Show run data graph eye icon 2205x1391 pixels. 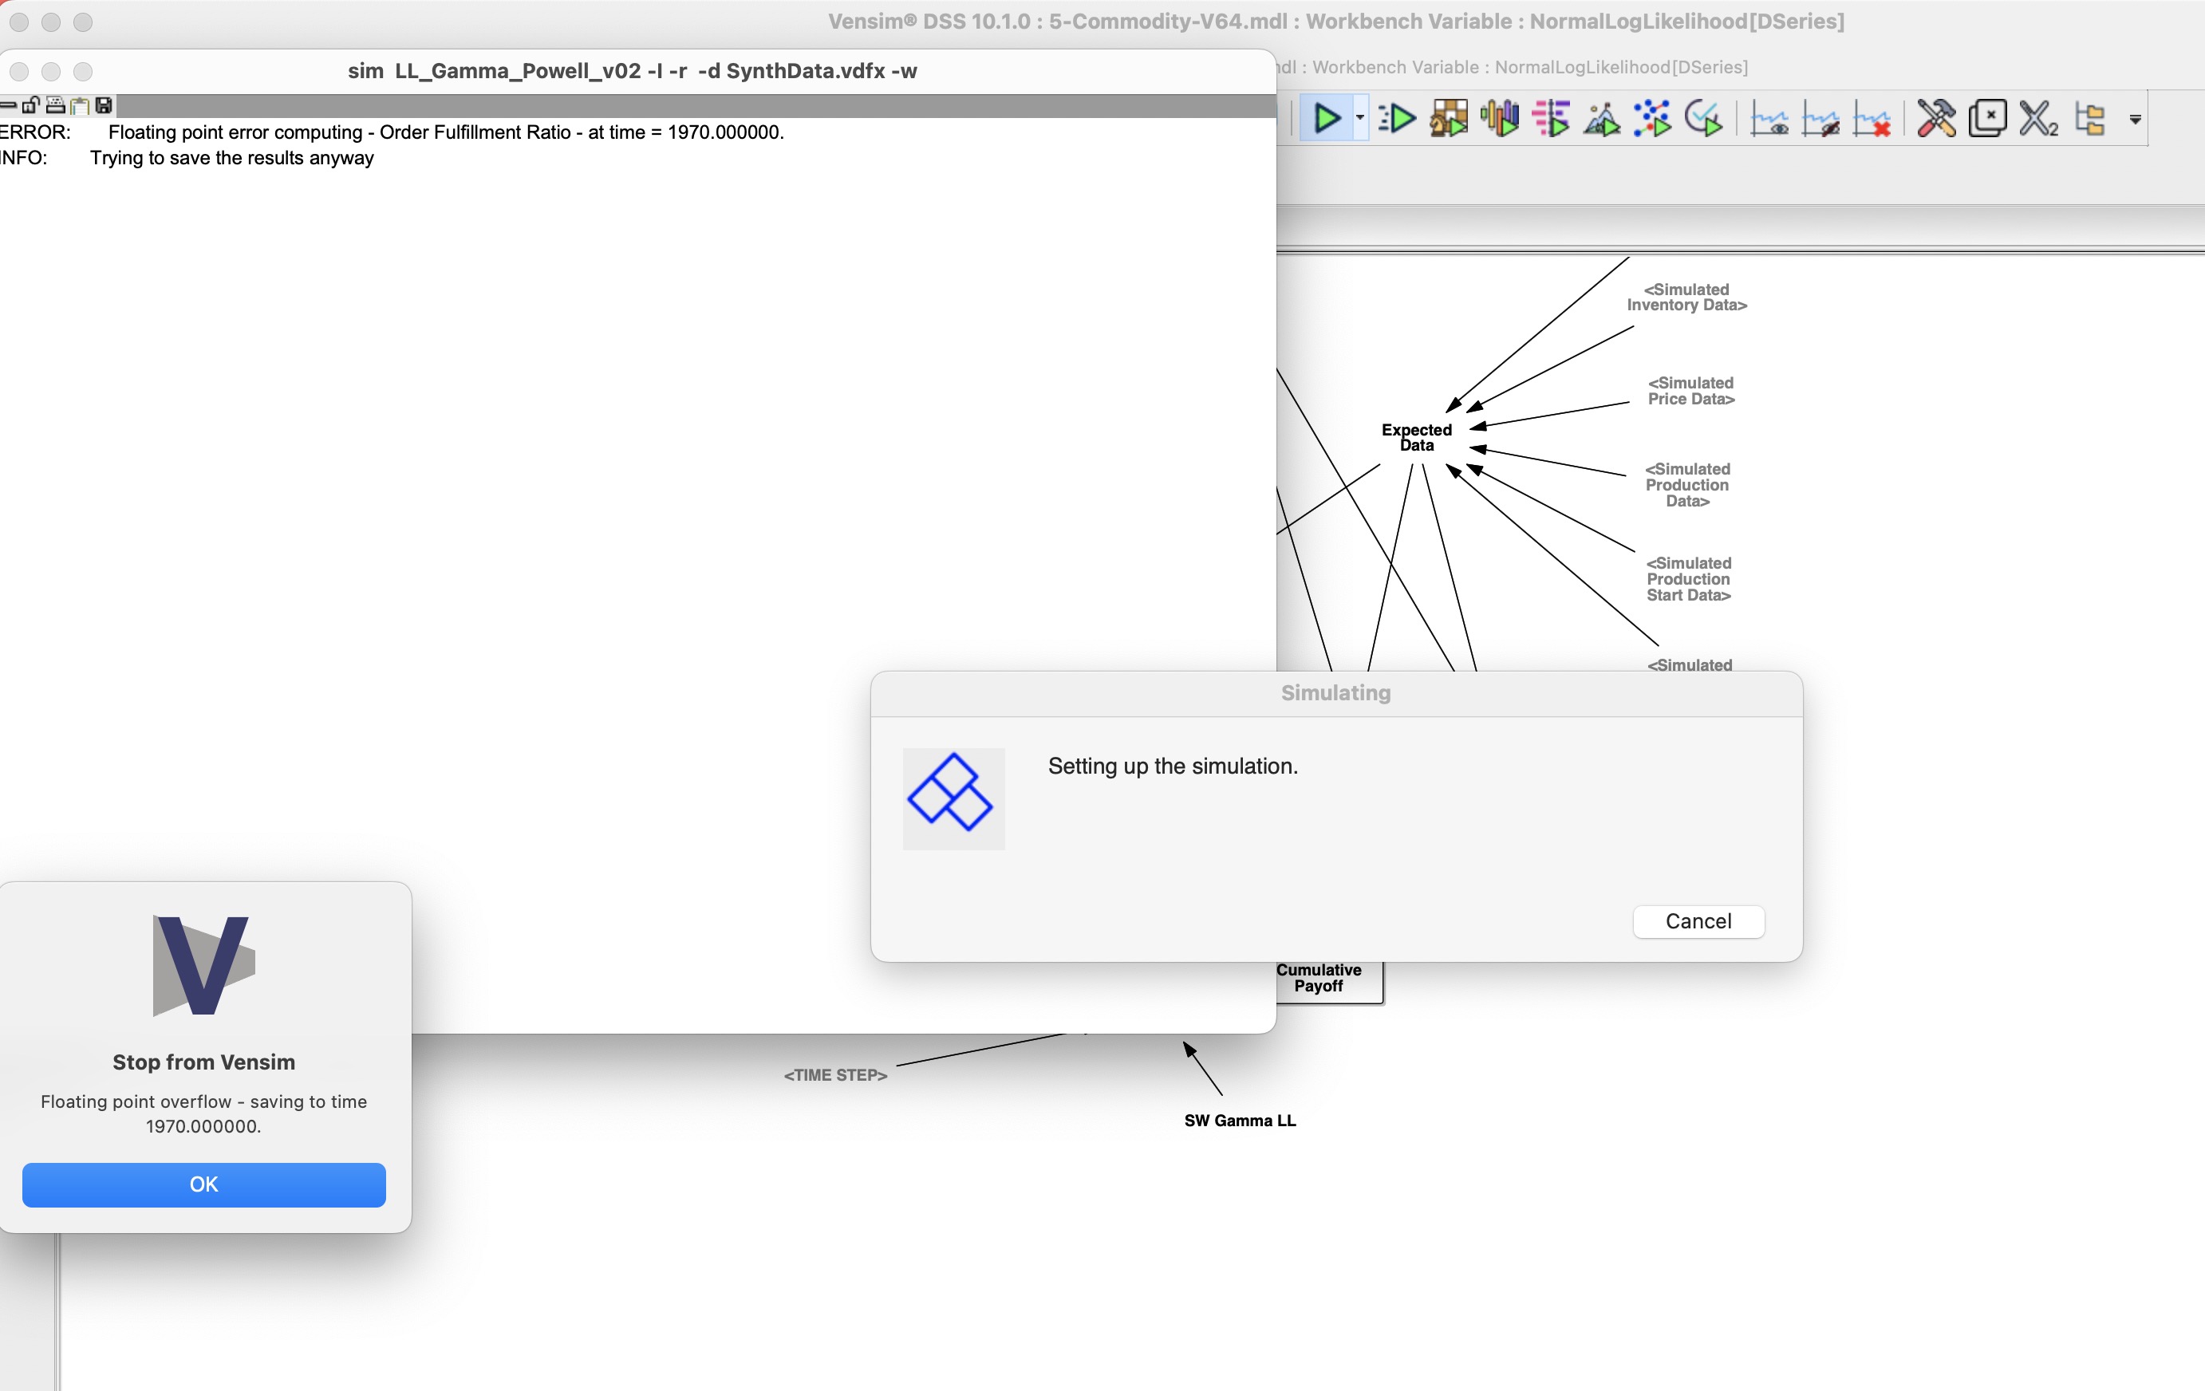[1769, 119]
